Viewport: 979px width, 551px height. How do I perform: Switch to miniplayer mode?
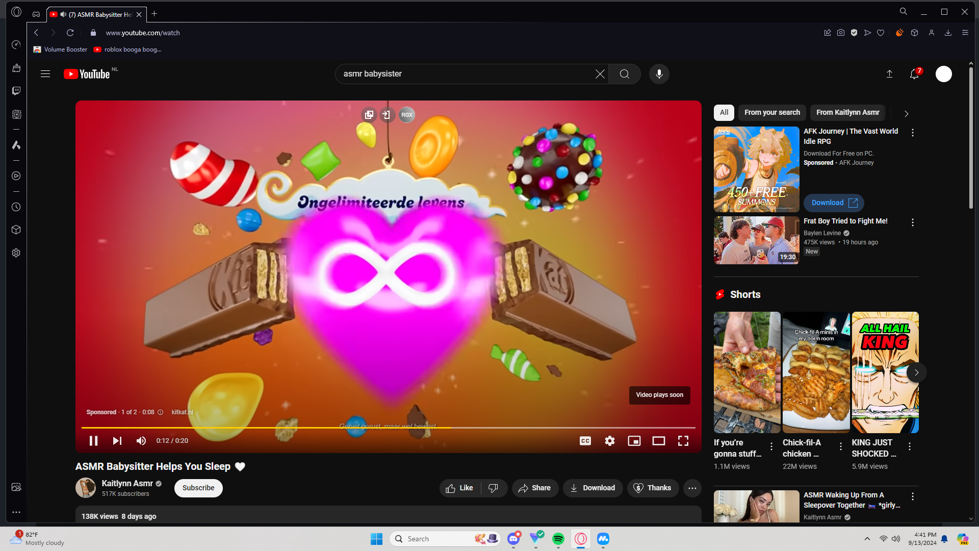(x=634, y=441)
